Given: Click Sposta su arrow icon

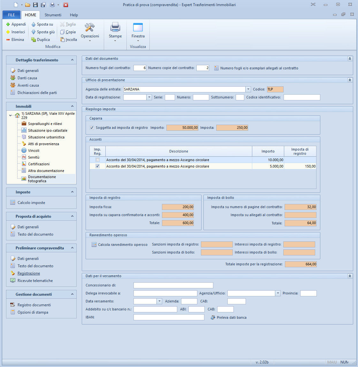Looking at the screenshot, I should click(34, 24).
